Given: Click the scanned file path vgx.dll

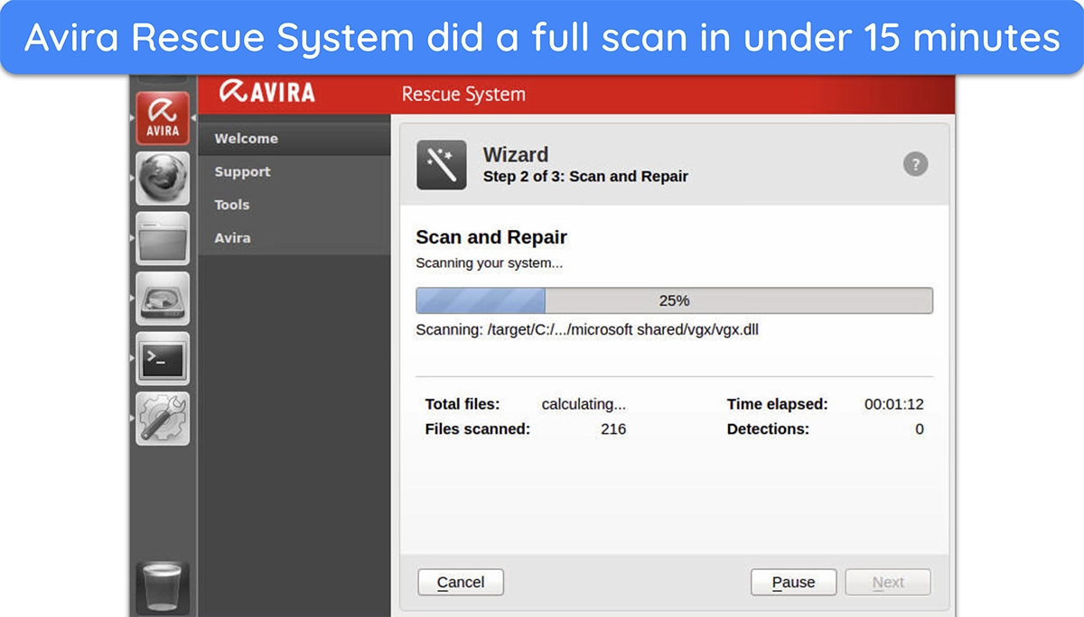Looking at the screenshot, I should [x=587, y=329].
